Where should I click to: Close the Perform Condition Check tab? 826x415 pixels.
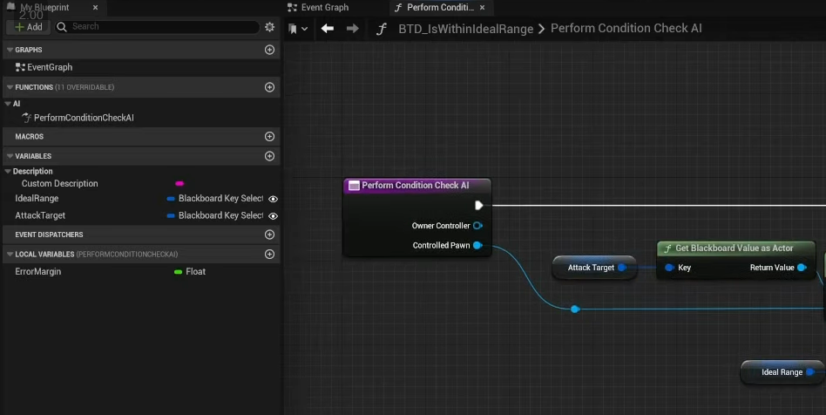tap(482, 8)
